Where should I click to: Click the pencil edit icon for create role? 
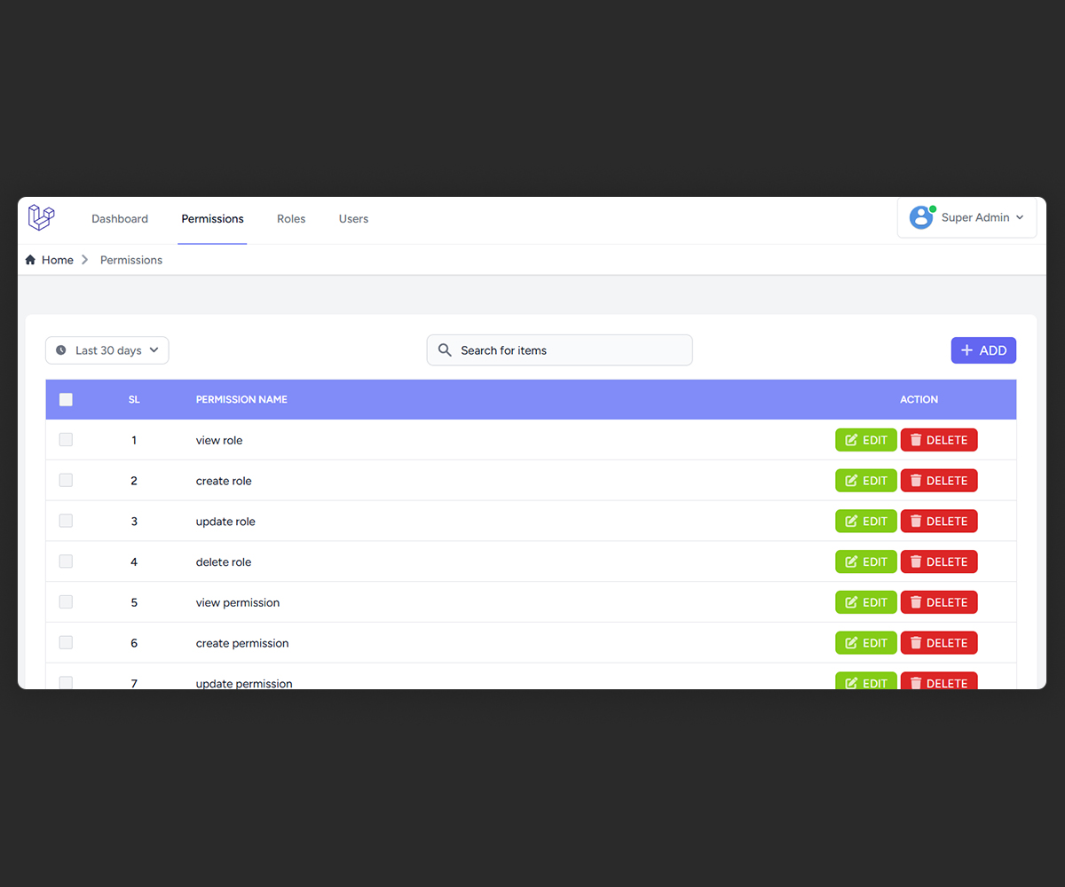coord(851,481)
